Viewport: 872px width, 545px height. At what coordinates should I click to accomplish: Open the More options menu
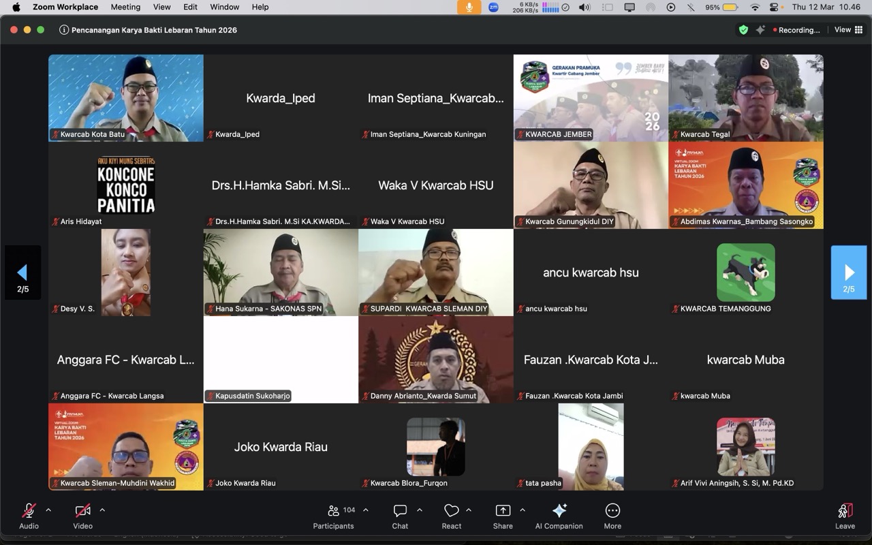click(612, 516)
